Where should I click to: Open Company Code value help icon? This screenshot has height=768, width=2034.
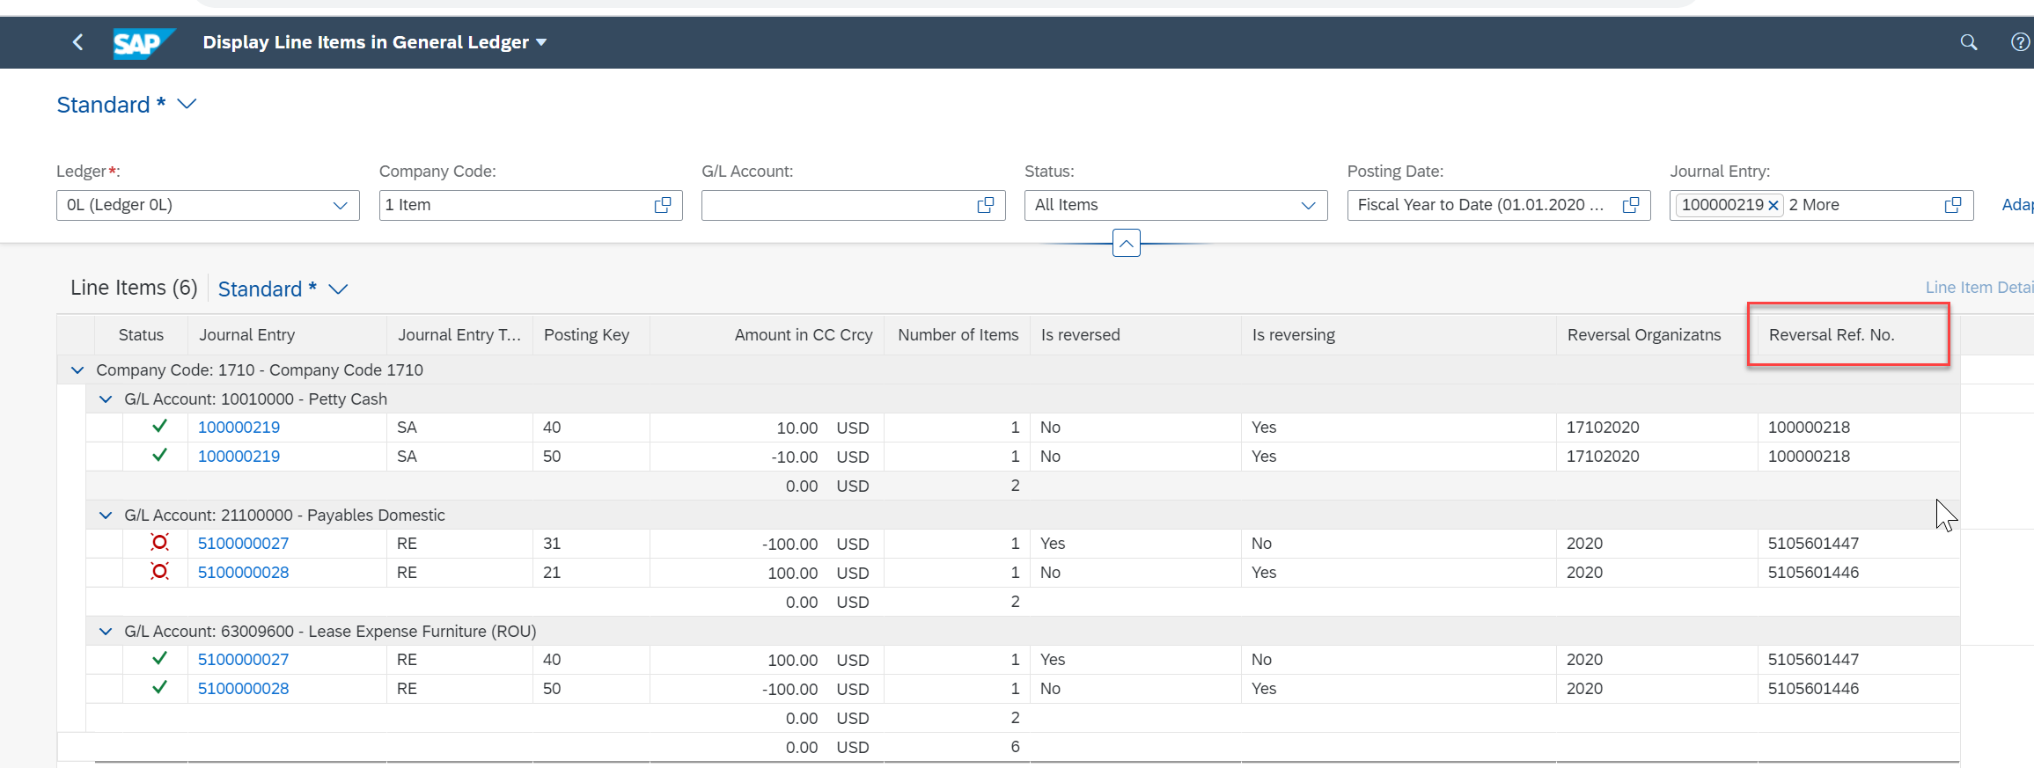[x=663, y=205]
